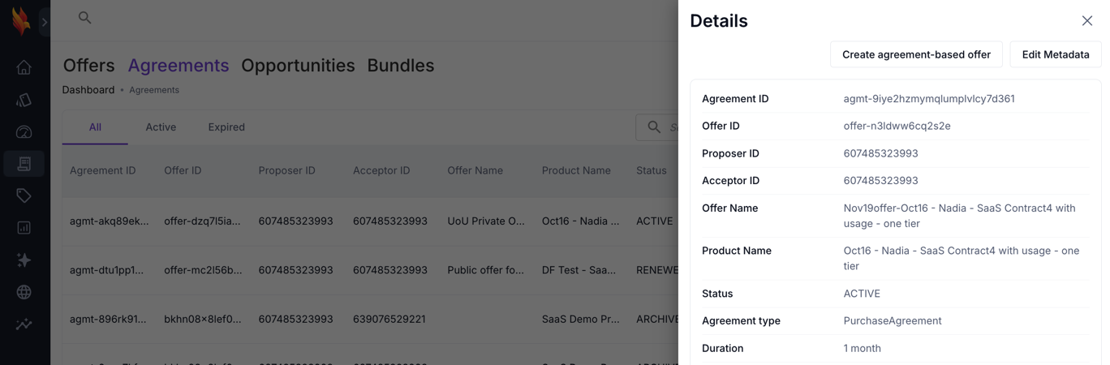
Task: Click the bar chart reports icon
Action: [24, 228]
